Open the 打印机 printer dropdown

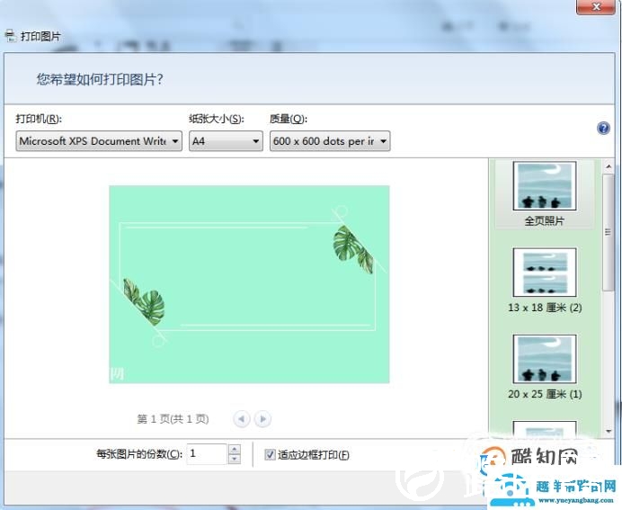(99, 141)
